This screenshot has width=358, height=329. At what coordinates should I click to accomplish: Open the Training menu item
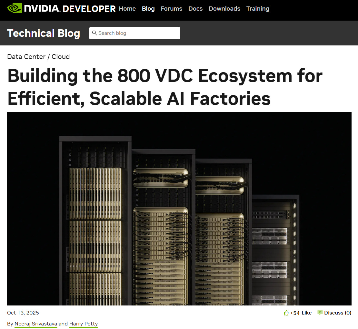258,9
